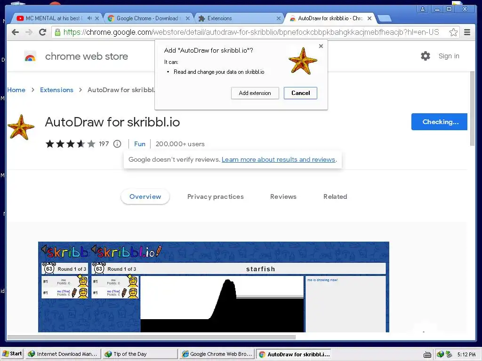Bookmark this page with the star icon
The height and width of the screenshot is (361, 482).
click(x=453, y=32)
